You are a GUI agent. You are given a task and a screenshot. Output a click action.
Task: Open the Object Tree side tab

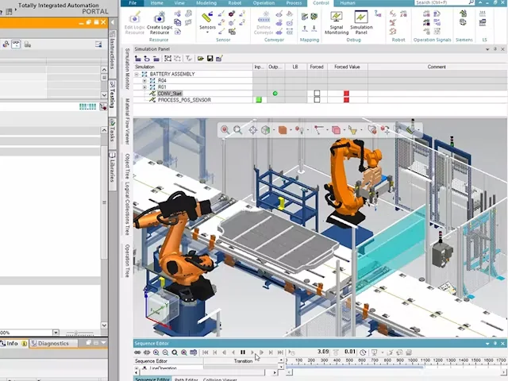click(x=127, y=165)
